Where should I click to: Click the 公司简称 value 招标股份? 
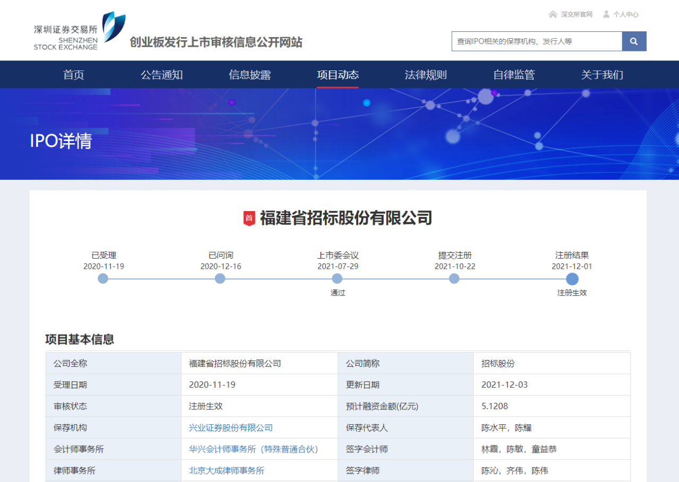coord(498,364)
